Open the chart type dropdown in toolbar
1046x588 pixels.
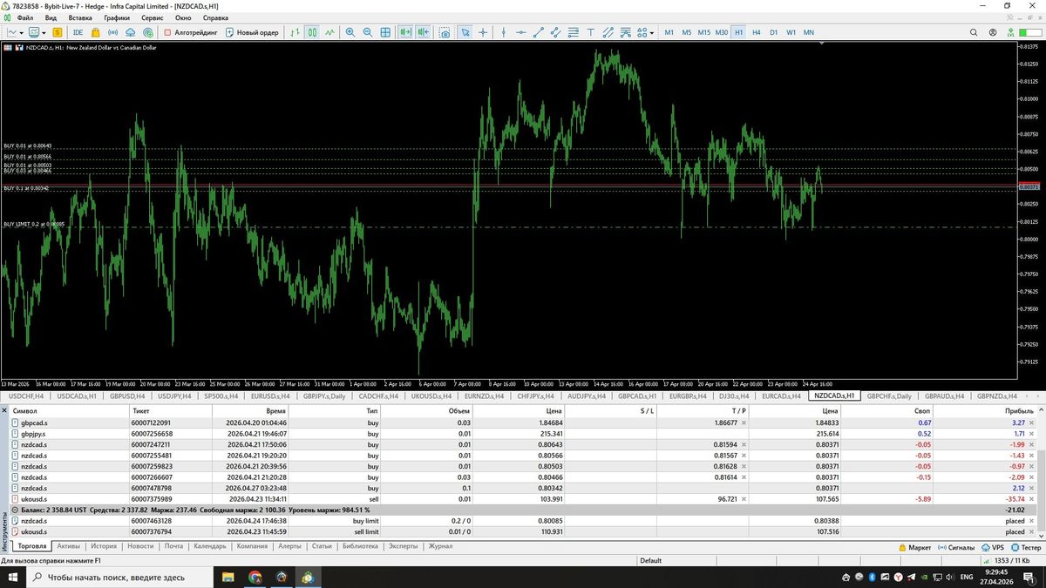point(16,32)
